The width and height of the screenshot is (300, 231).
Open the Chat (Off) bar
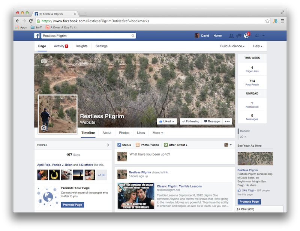[259, 209]
